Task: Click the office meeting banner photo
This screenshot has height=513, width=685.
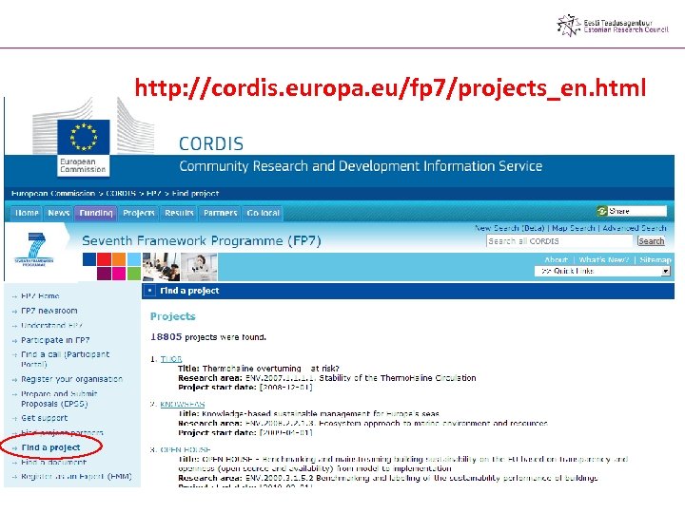Action: pos(161,267)
